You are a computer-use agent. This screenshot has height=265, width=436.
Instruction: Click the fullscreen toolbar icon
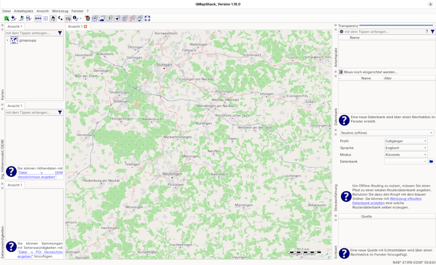click(x=147, y=18)
